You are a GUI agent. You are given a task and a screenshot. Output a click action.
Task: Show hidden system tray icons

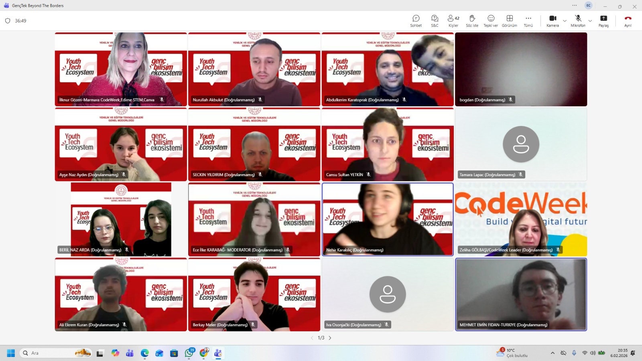(553, 353)
